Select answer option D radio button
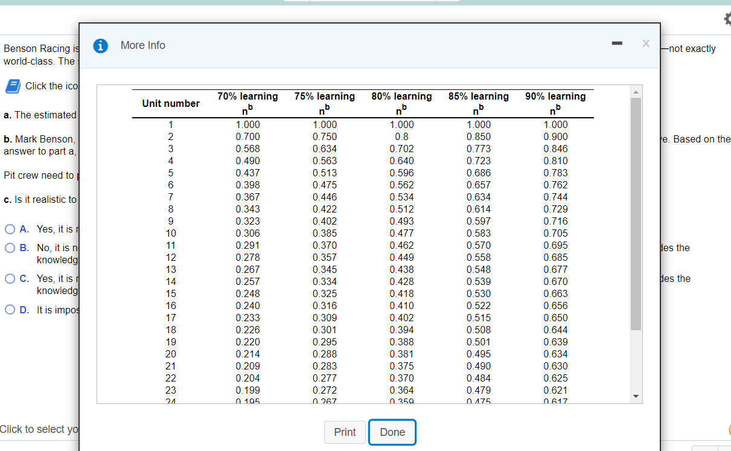 (x=10, y=310)
